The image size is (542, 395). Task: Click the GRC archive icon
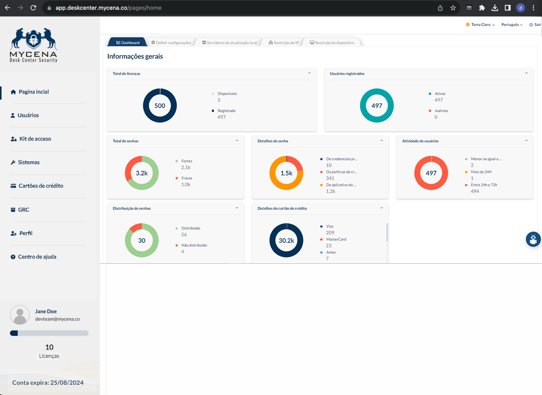(x=13, y=210)
